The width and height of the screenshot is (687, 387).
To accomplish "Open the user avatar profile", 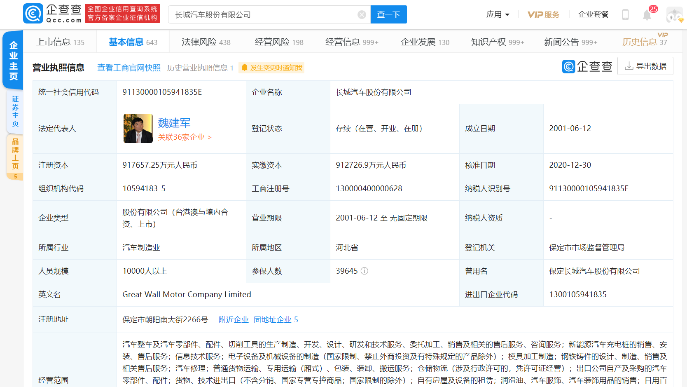I will pos(675,15).
